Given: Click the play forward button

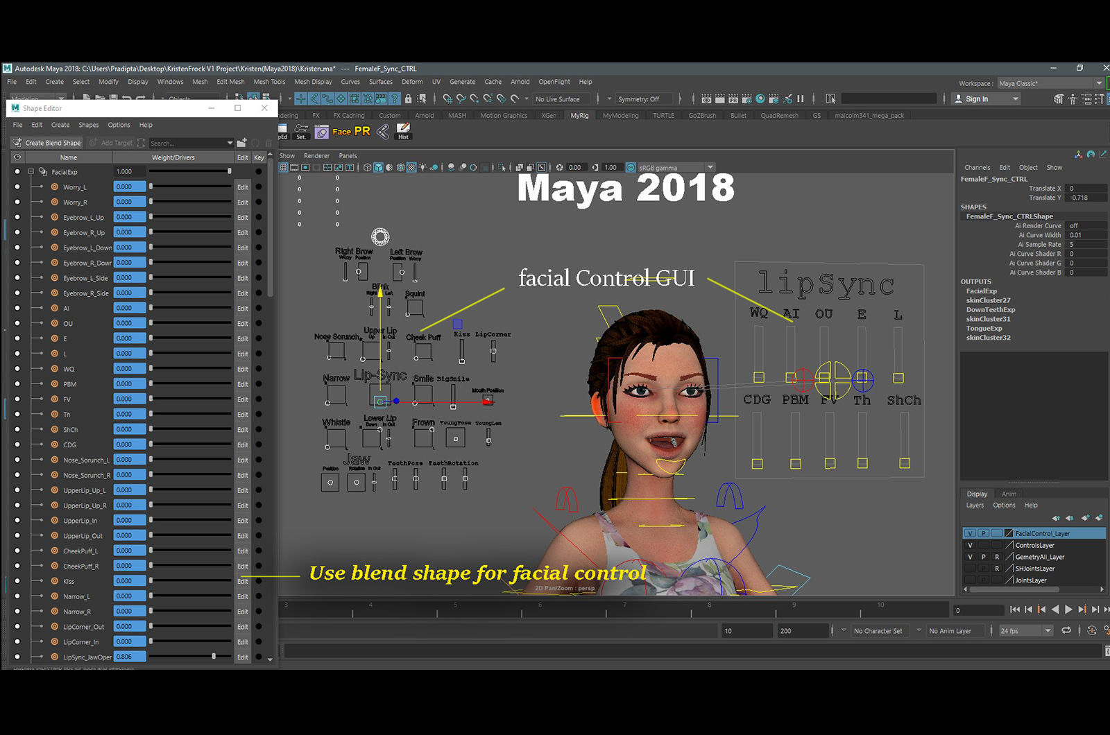Looking at the screenshot, I should [x=1068, y=609].
